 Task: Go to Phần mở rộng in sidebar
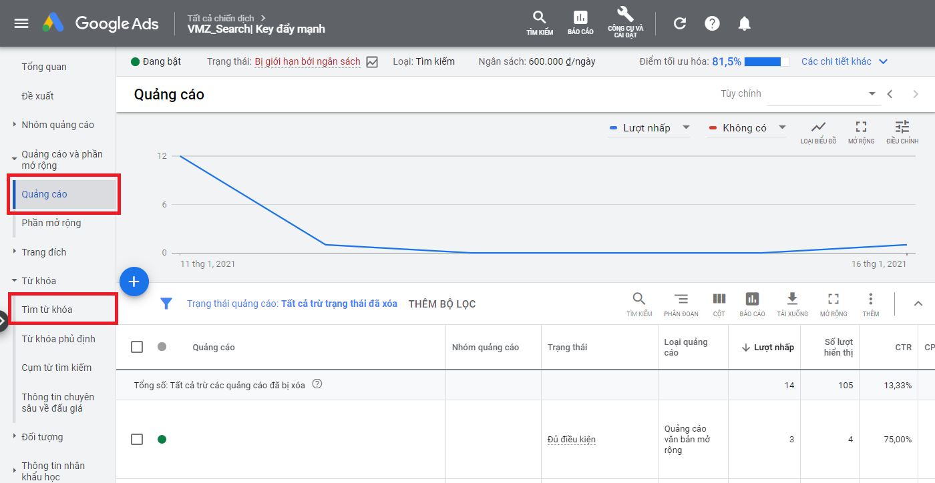point(51,223)
